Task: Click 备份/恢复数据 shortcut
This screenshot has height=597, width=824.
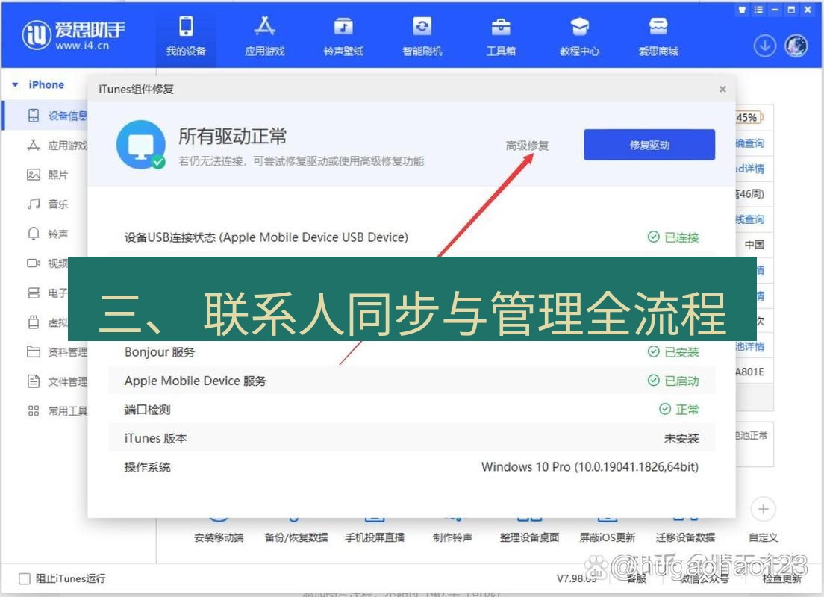Action: tap(296, 537)
